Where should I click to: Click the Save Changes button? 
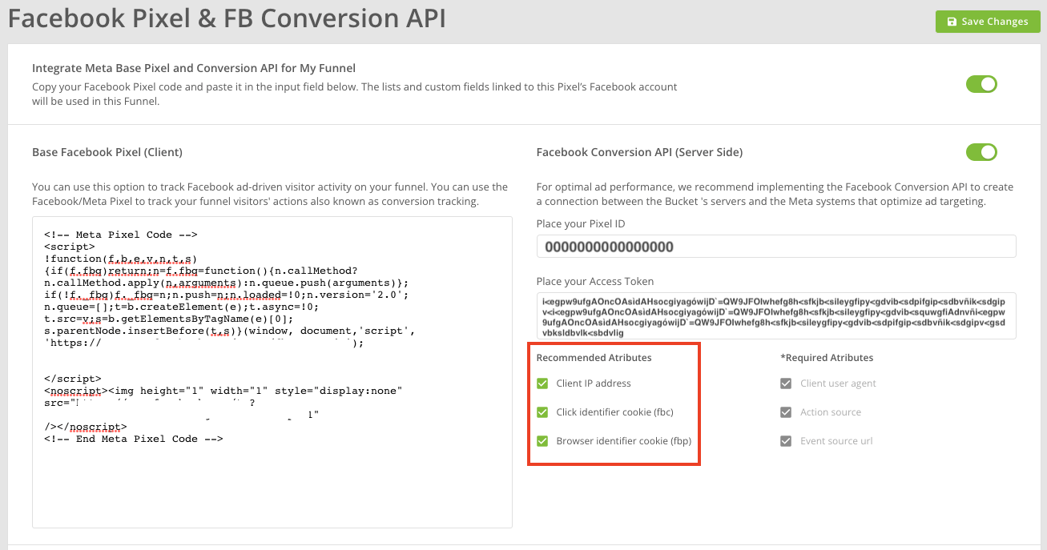pyautogui.click(x=987, y=22)
